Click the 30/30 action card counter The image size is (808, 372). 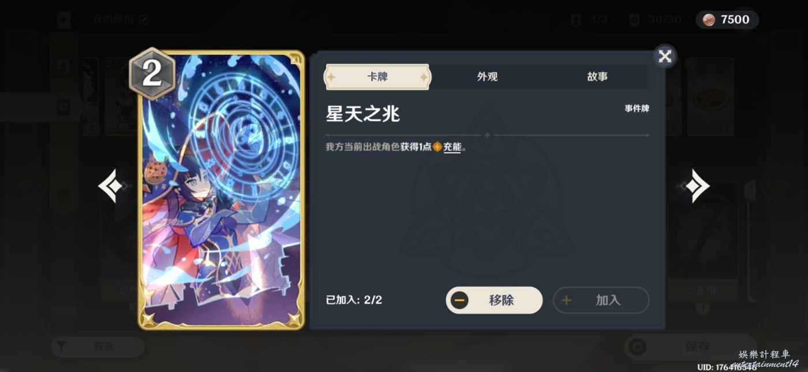point(656,20)
